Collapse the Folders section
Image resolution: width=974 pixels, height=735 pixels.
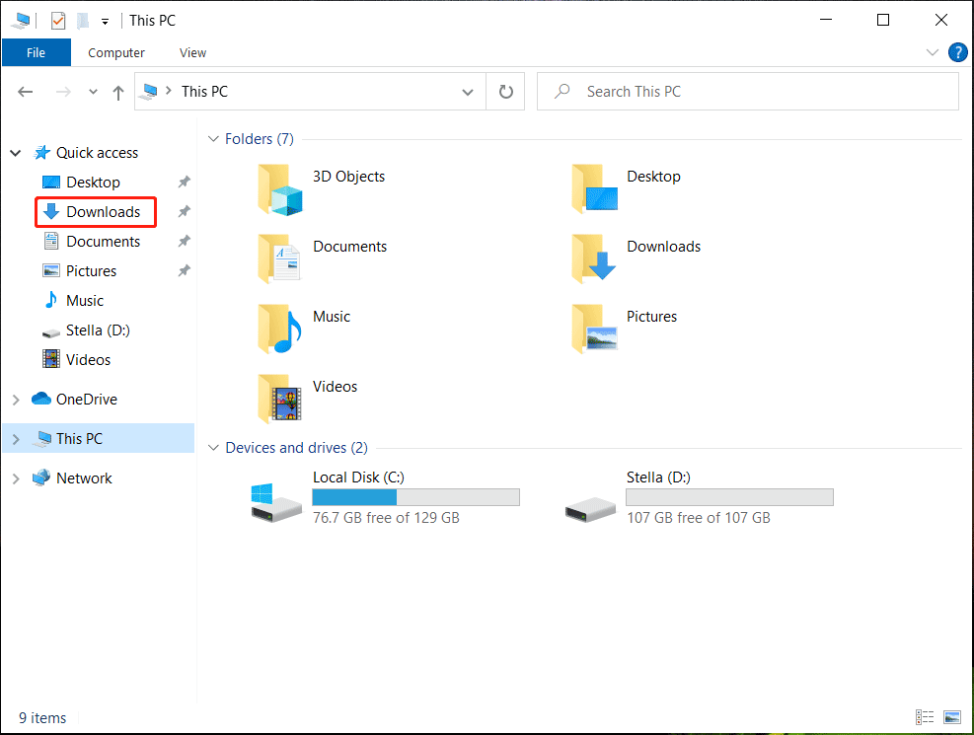pos(213,139)
